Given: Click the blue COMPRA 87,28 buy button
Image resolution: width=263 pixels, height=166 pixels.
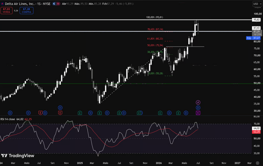Looking at the screenshot, I should click(x=26, y=11).
